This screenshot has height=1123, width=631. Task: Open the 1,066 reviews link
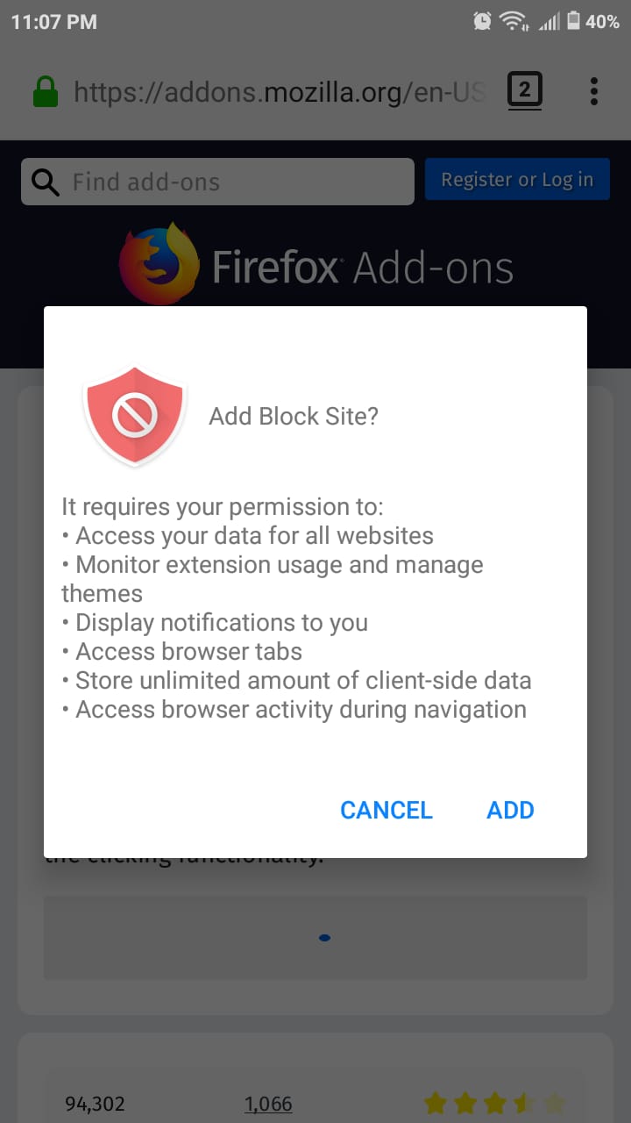coord(268,1104)
